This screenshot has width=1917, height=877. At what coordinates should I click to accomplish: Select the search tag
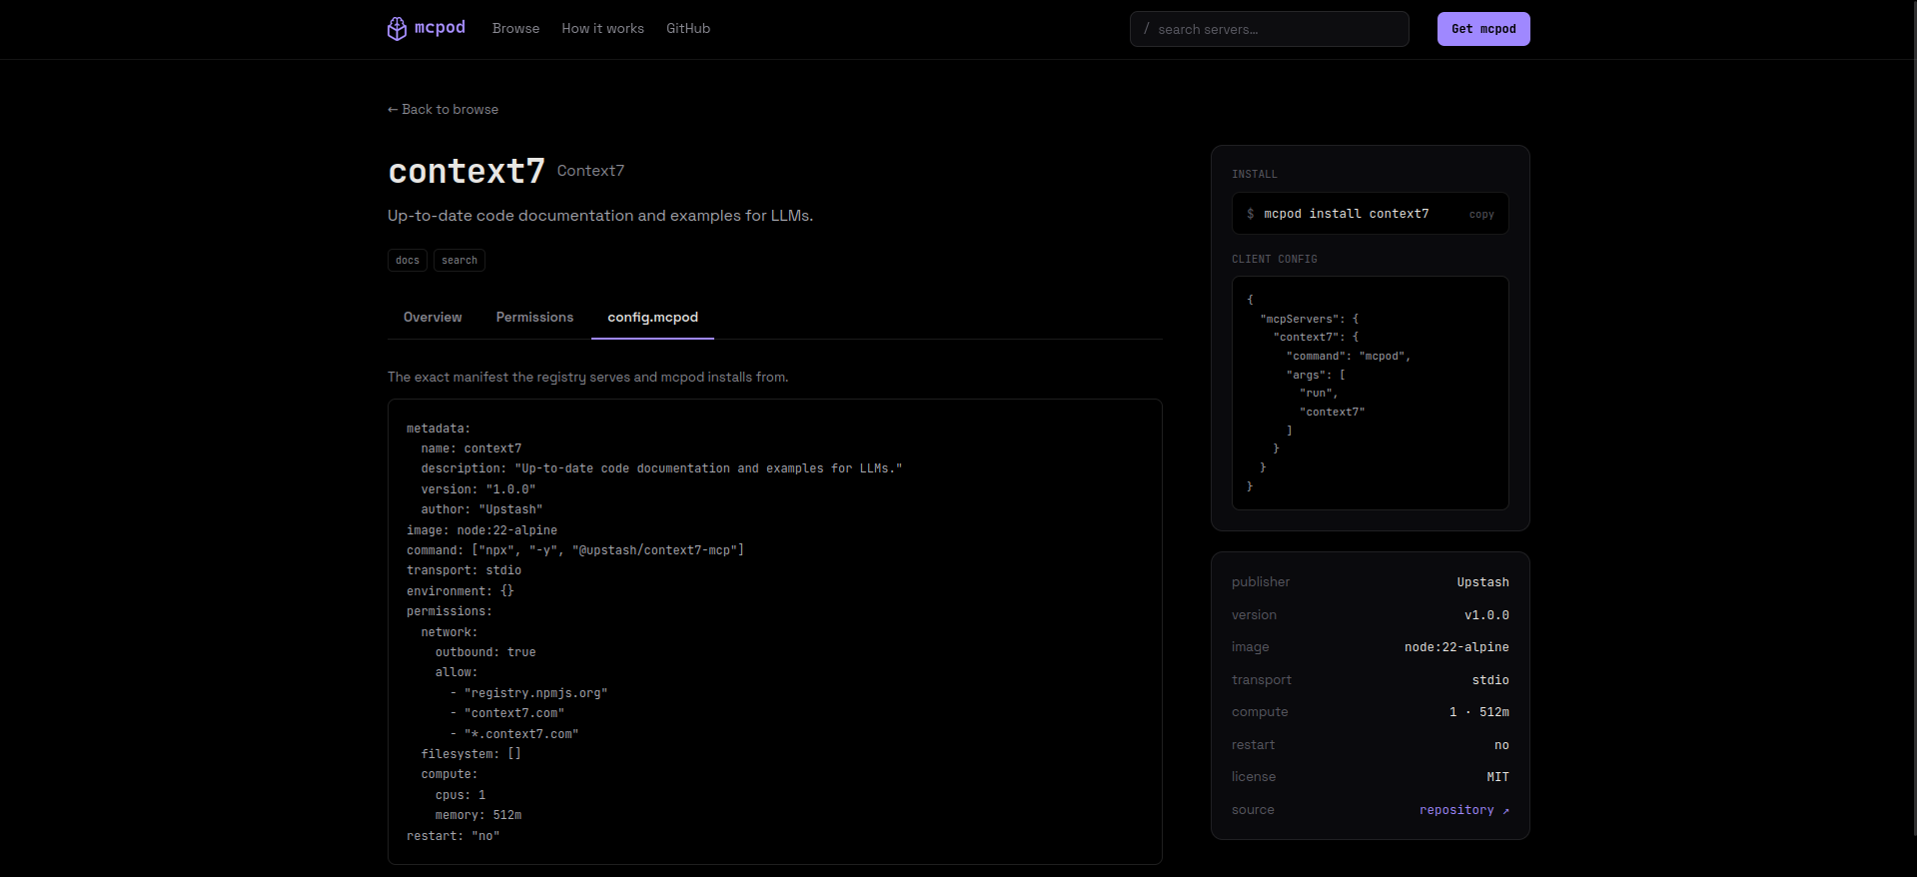[460, 260]
